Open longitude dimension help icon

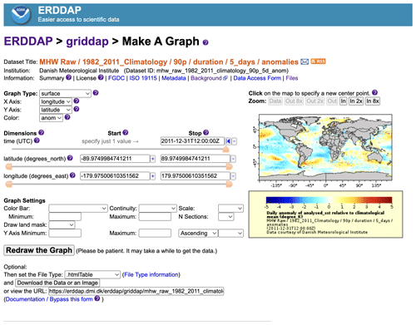pyautogui.click(x=72, y=175)
